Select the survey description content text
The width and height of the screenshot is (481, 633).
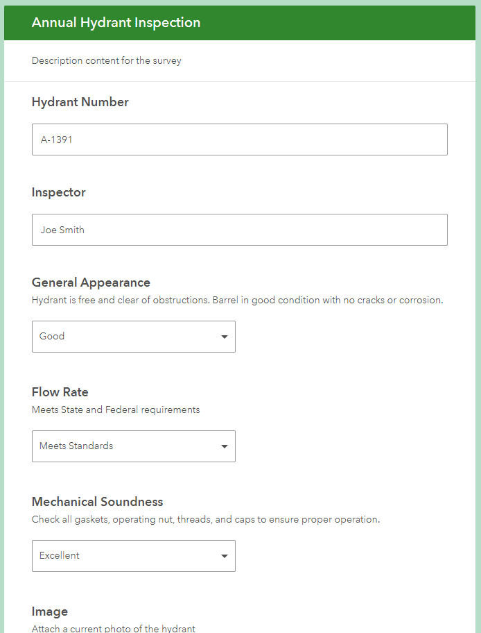pyautogui.click(x=106, y=61)
